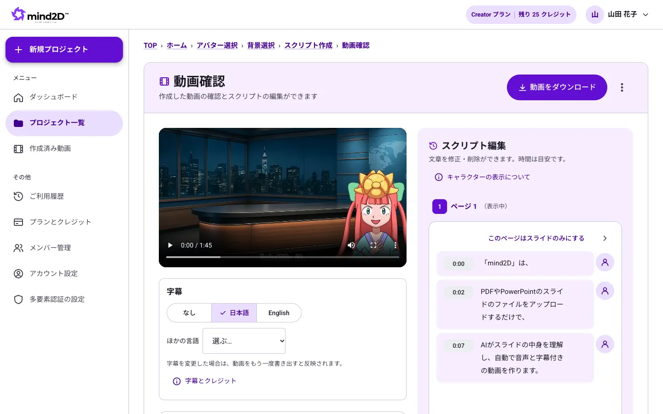
Task: Open 字幕とクレジット info link
Action: point(204,381)
